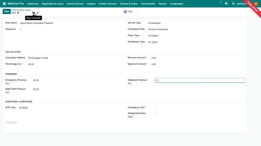
Task: Edit the Maximum Amount field
Action: click(x=198, y=64)
